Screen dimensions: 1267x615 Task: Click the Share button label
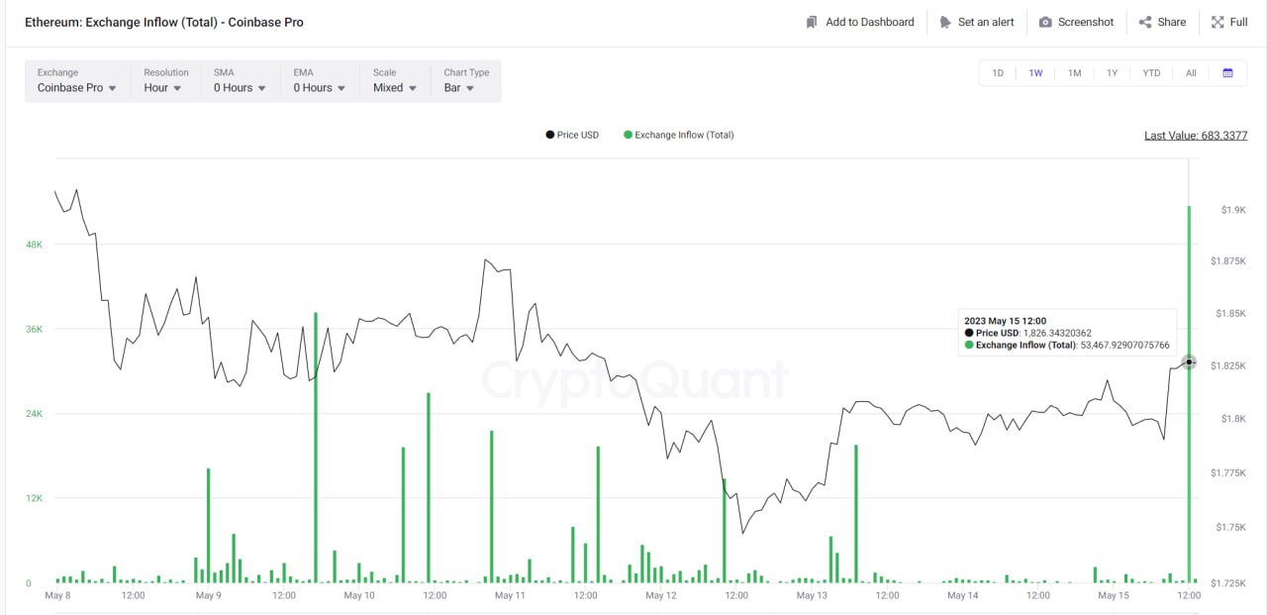pyautogui.click(x=1172, y=22)
